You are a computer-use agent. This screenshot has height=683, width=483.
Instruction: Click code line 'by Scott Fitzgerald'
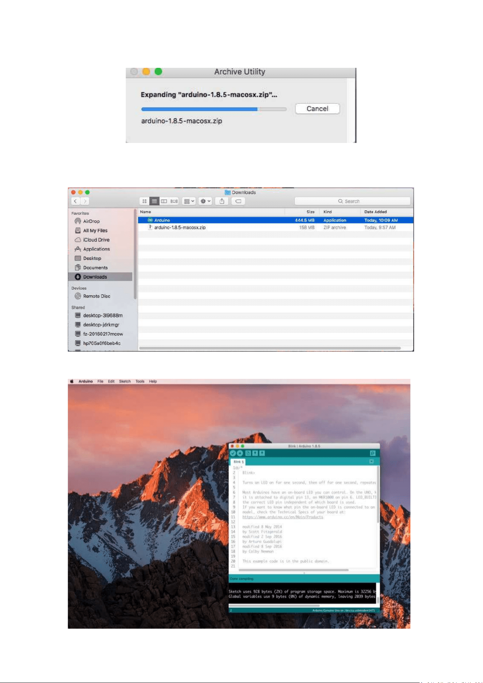click(x=262, y=532)
